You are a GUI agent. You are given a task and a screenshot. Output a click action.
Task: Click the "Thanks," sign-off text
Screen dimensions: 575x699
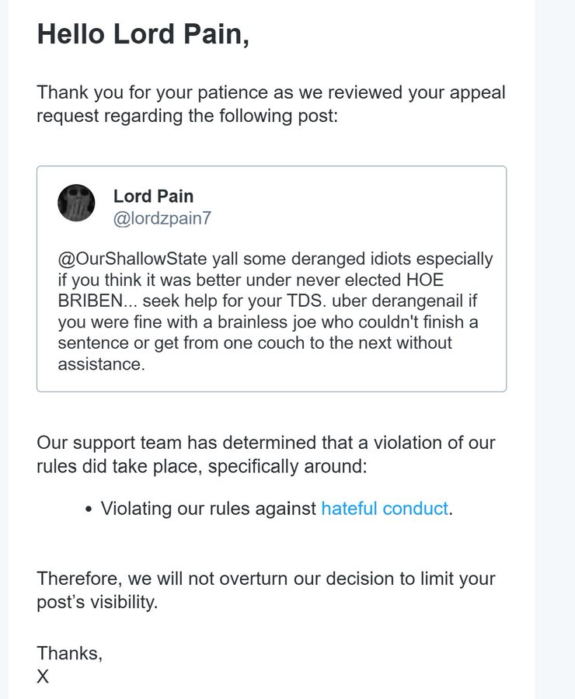[69, 653]
